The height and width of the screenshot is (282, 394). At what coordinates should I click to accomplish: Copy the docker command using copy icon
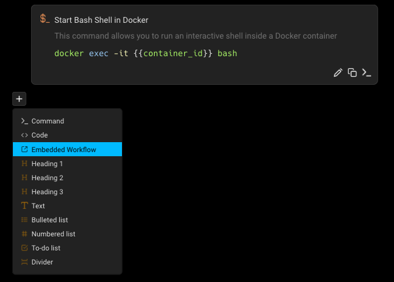click(352, 73)
